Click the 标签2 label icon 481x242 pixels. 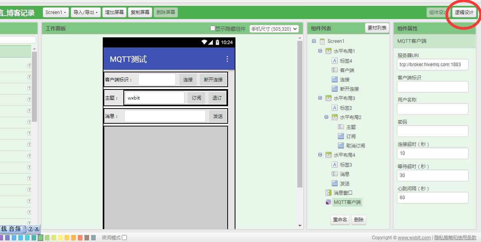pyautogui.click(x=335, y=108)
